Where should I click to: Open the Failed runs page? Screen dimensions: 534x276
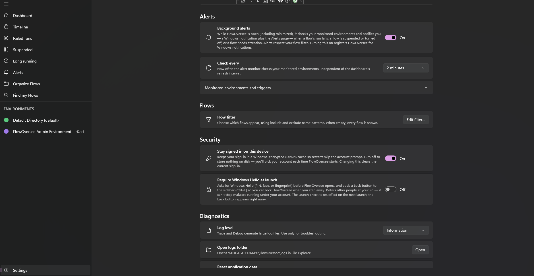coord(45,38)
